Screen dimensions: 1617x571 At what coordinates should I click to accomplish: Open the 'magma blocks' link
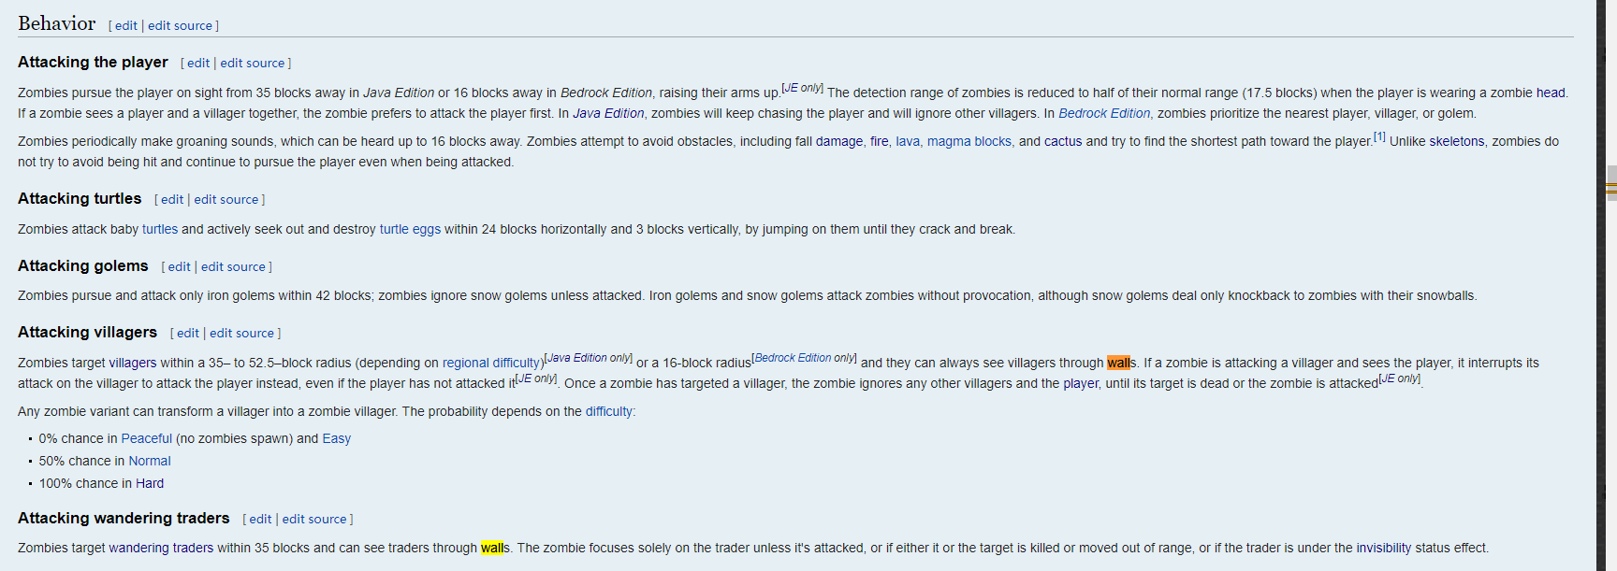coord(969,142)
